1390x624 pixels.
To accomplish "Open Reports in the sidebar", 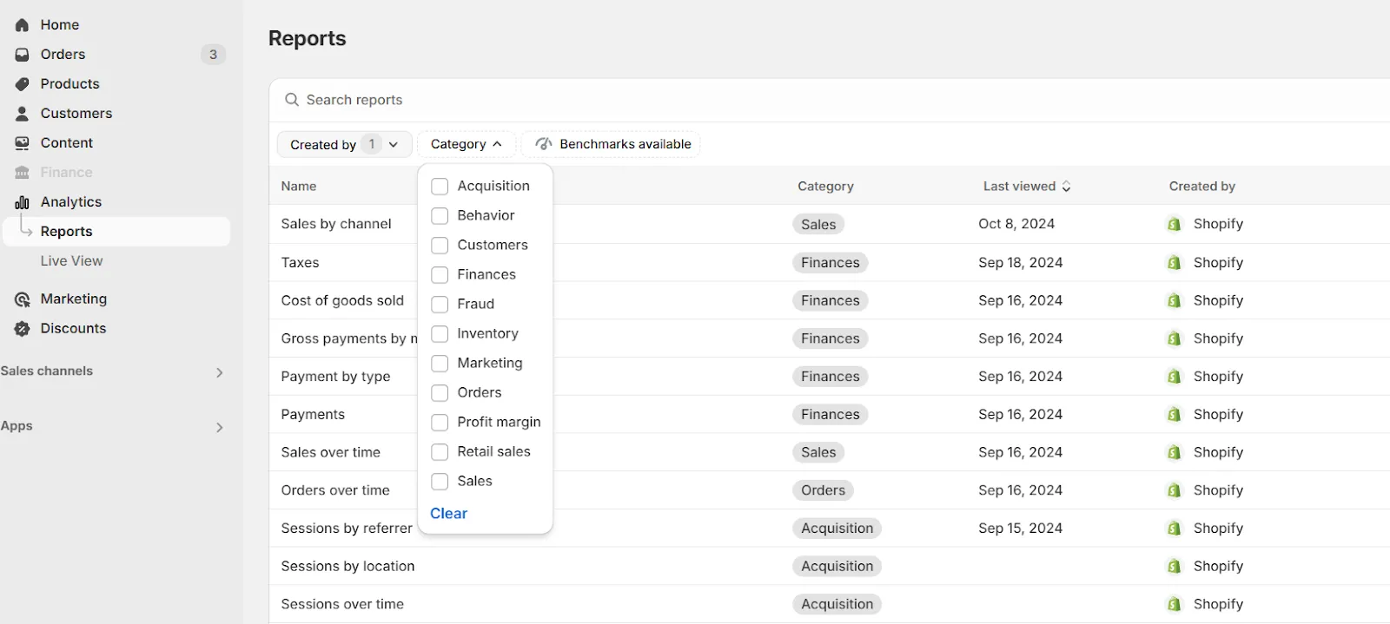I will coord(116,232).
